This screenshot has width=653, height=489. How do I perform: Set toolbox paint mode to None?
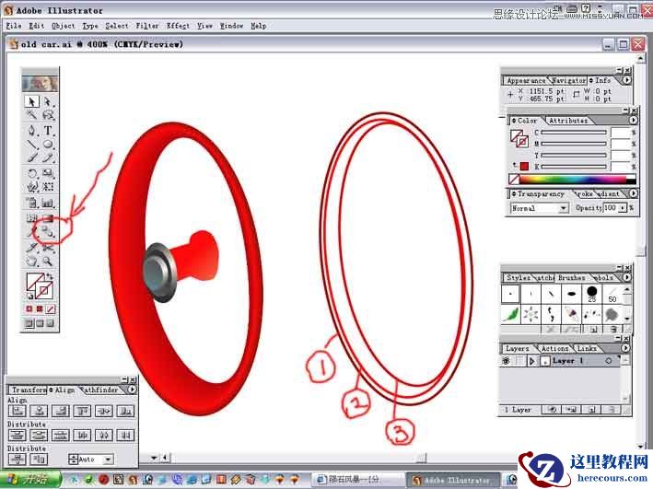pos(51,309)
